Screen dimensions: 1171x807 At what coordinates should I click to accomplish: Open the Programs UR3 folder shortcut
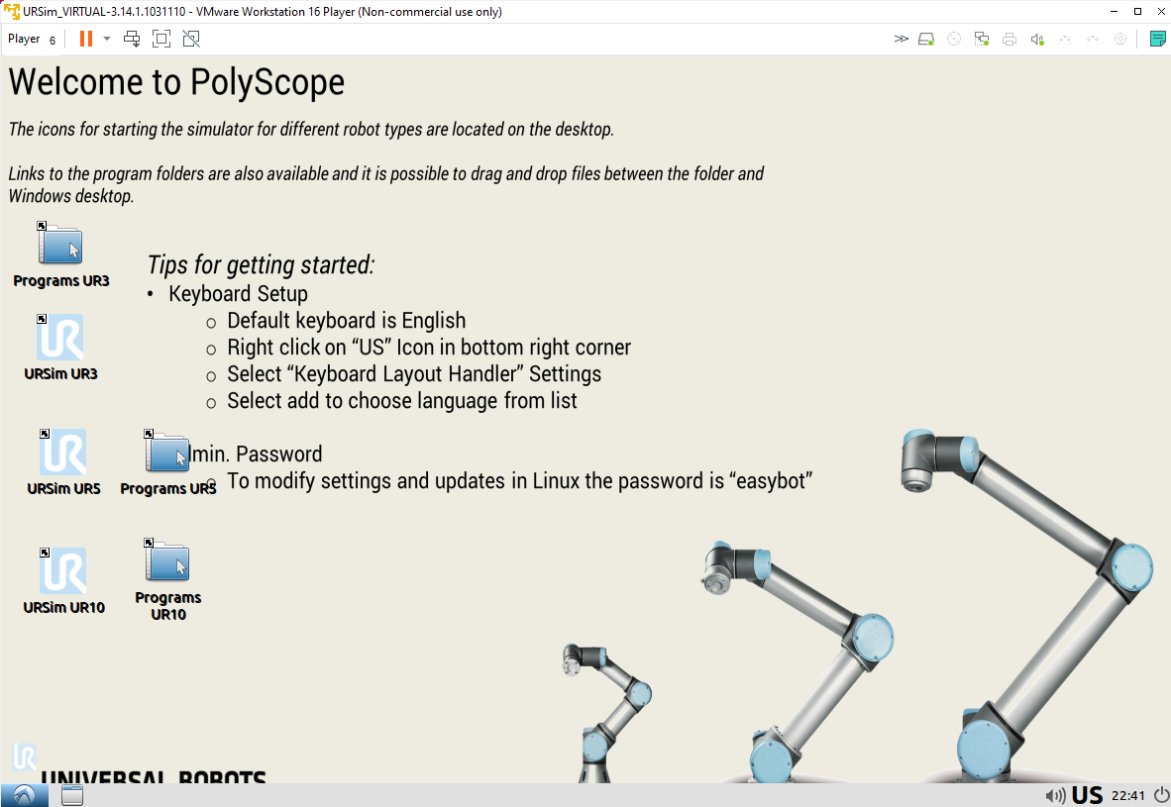[x=61, y=255]
